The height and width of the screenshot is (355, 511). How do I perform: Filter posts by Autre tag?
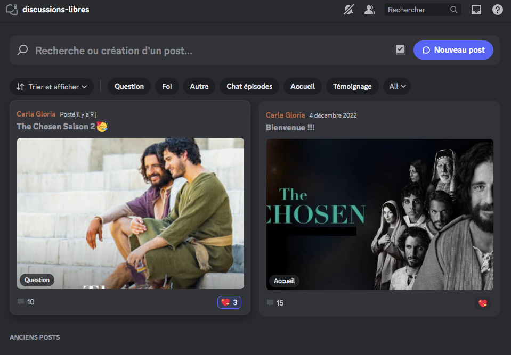[x=199, y=87]
